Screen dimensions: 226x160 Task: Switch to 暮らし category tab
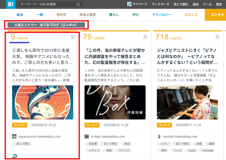coord(114,15)
